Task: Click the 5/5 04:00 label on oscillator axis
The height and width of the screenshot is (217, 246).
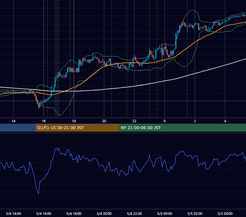Action: point(225,213)
